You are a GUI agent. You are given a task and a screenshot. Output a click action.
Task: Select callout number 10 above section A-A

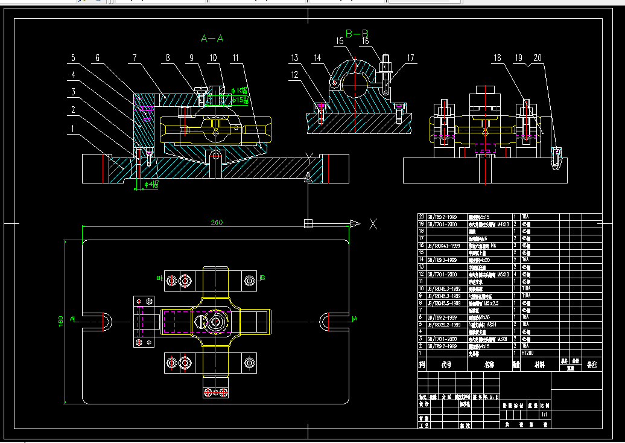(213, 58)
